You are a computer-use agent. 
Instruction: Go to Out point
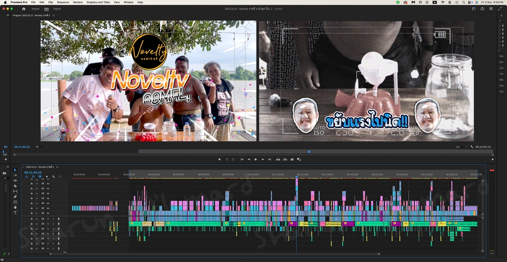[269, 159]
